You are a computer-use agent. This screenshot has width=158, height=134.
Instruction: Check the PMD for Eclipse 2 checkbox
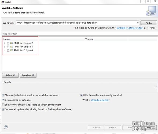coord(8,43)
